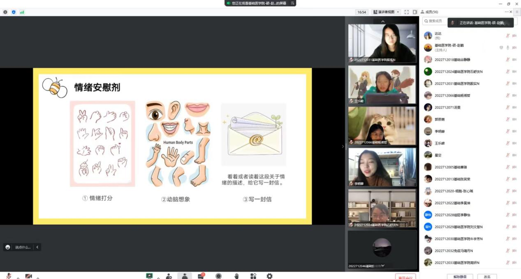521x279 pixels.
Task: Open the hamburger menu at top right
Action: (517, 12)
